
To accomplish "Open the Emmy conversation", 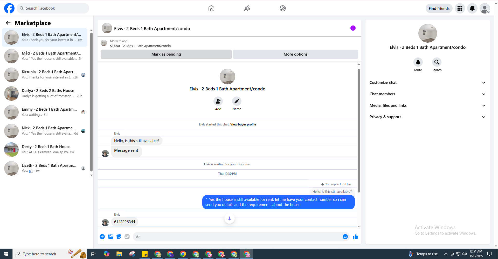I will [x=45, y=112].
